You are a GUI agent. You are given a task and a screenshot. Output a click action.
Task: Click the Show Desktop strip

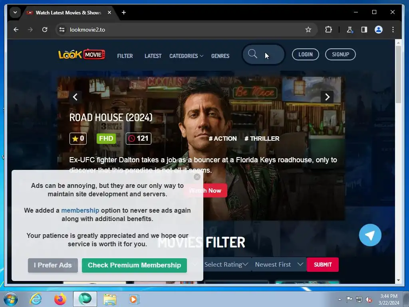(406, 299)
